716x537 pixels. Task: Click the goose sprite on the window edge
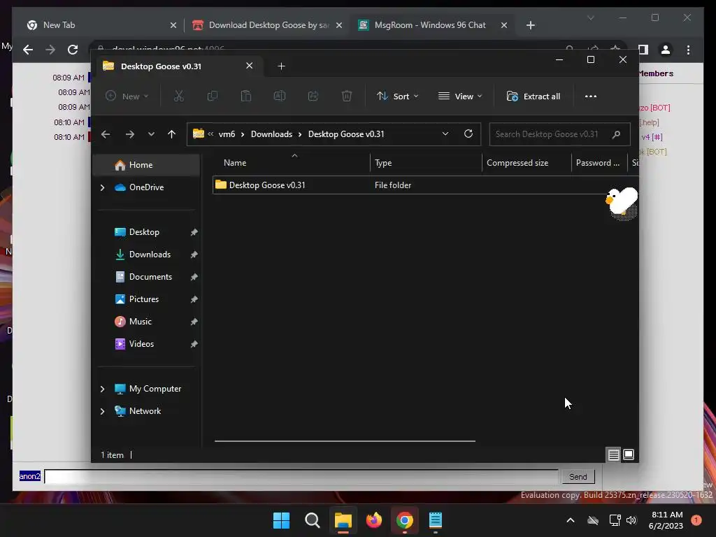[x=622, y=203]
